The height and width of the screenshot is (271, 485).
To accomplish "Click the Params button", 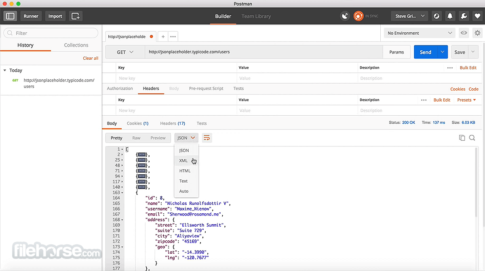I will [396, 52].
